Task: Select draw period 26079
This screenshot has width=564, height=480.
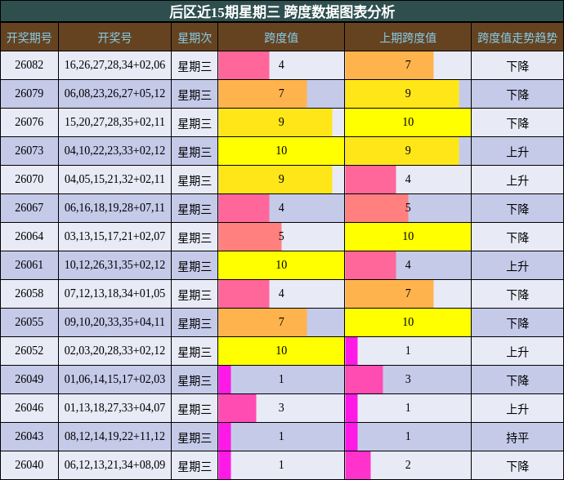Action: pos(29,94)
